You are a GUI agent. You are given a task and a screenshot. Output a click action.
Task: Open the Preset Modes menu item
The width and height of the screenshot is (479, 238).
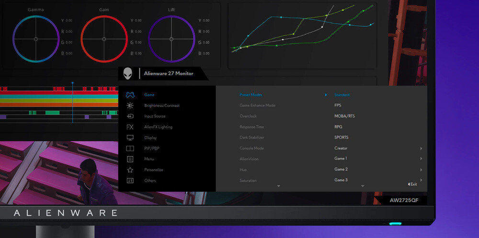[x=251, y=95]
